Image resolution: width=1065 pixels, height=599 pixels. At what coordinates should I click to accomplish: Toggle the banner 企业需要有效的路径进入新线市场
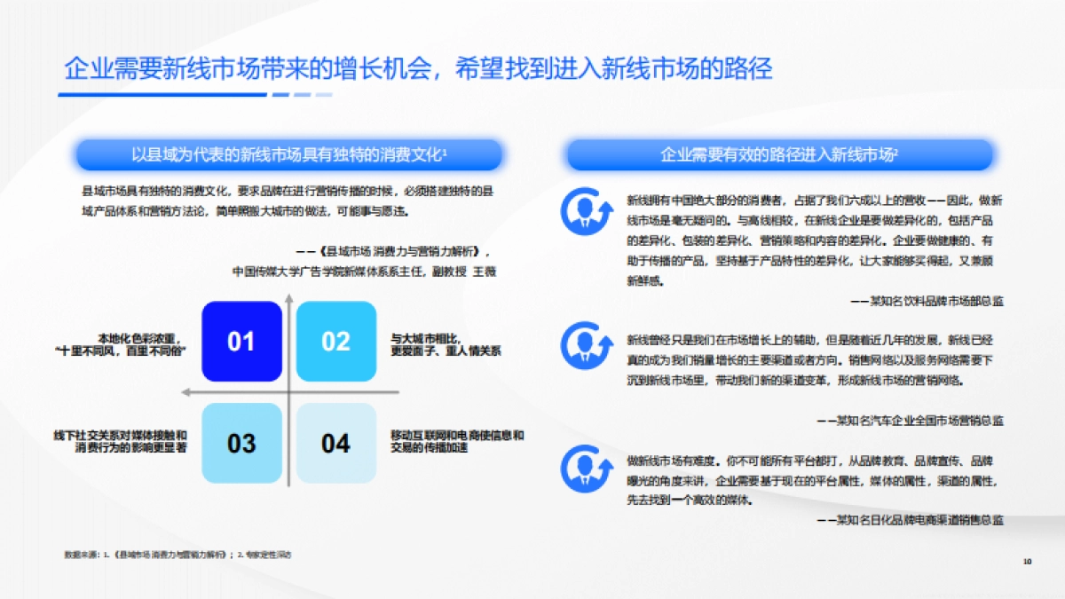[783, 153]
